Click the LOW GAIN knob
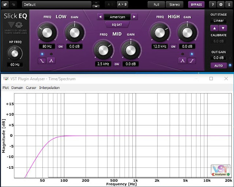The image size is (234, 187). coord(75,32)
